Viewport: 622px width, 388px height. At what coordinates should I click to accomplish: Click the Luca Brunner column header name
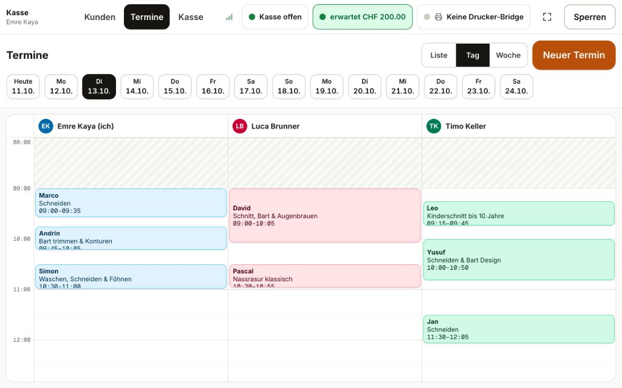click(275, 126)
